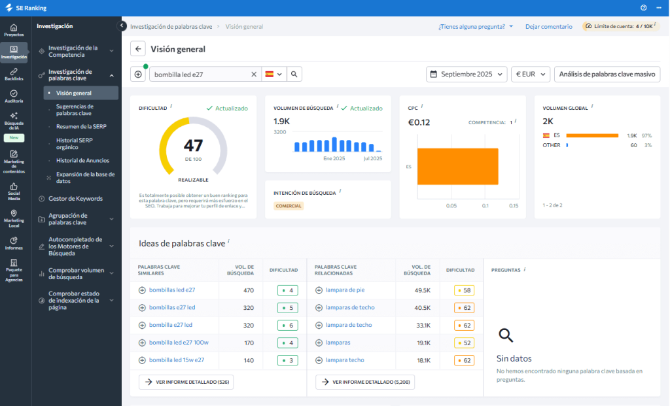The image size is (670, 406).
Task: Click Investigación de palabras clave breadcrumb
Action: tap(171, 26)
